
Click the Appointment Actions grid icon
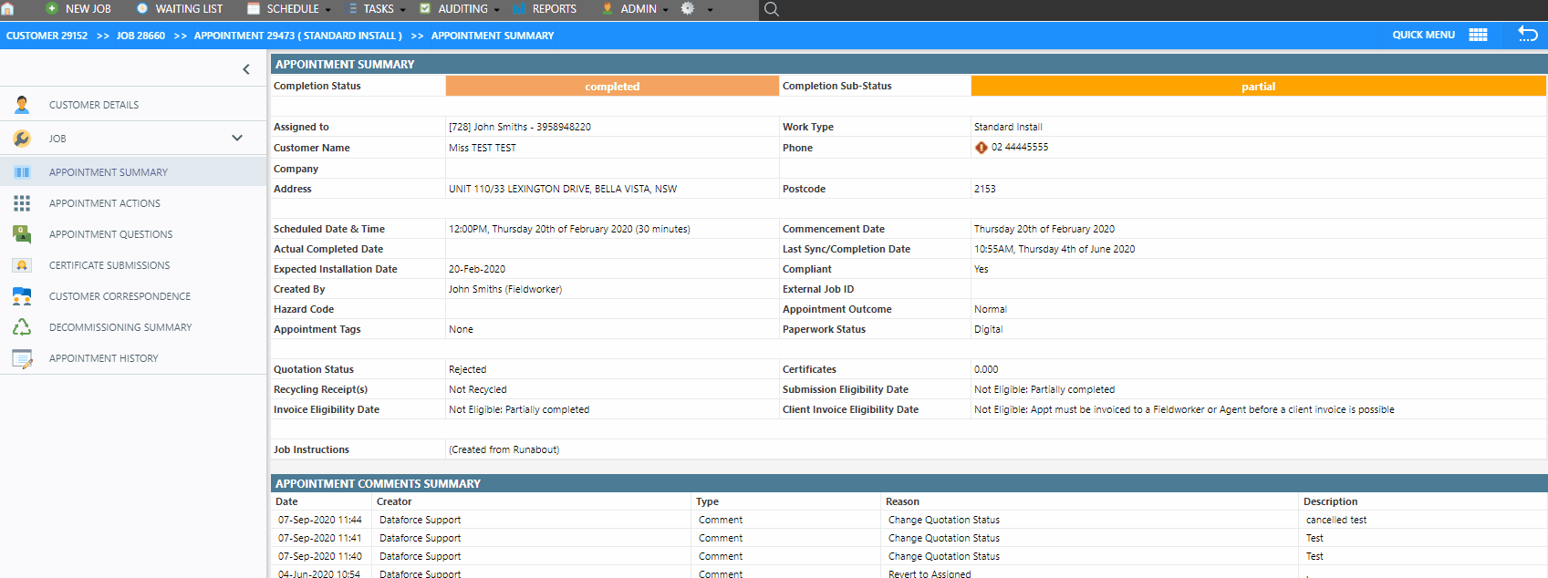pyautogui.click(x=22, y=203)
